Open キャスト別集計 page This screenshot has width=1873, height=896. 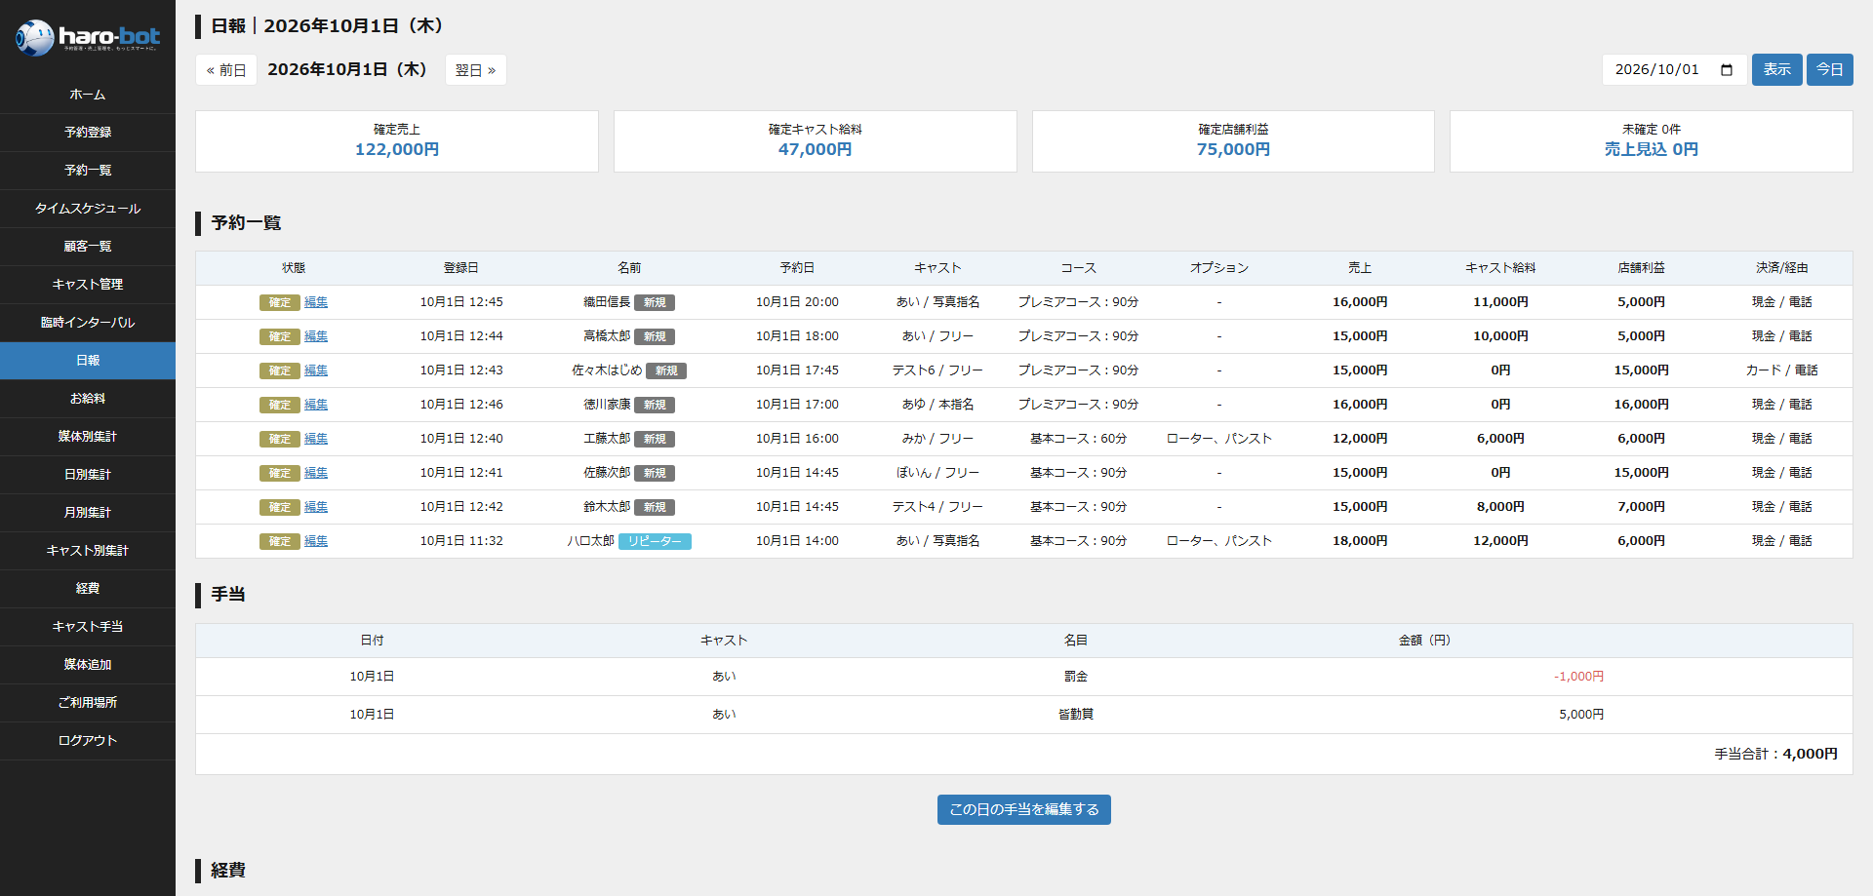click(x=88, y=551)
